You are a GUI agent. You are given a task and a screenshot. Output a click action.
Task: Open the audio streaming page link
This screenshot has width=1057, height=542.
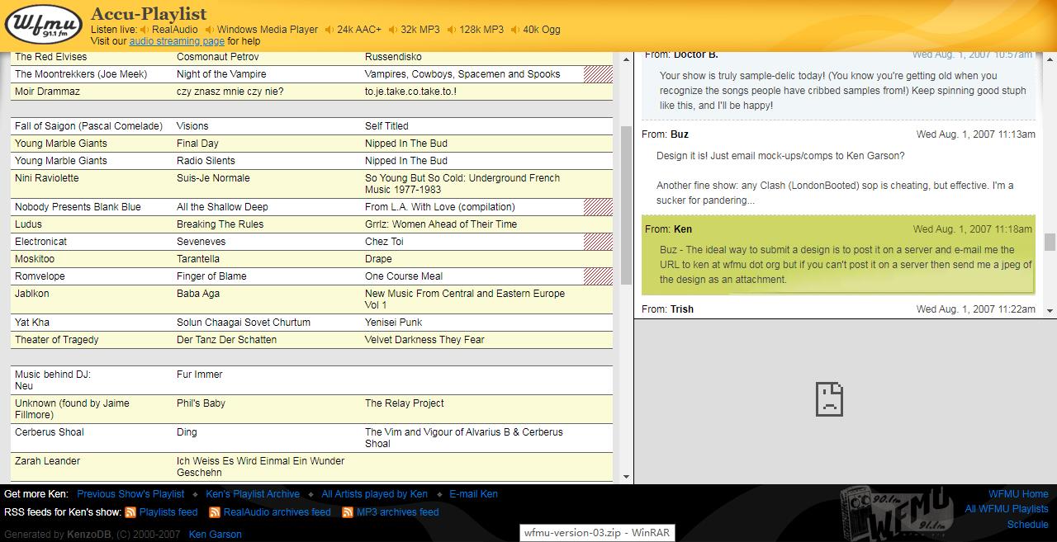177,41
